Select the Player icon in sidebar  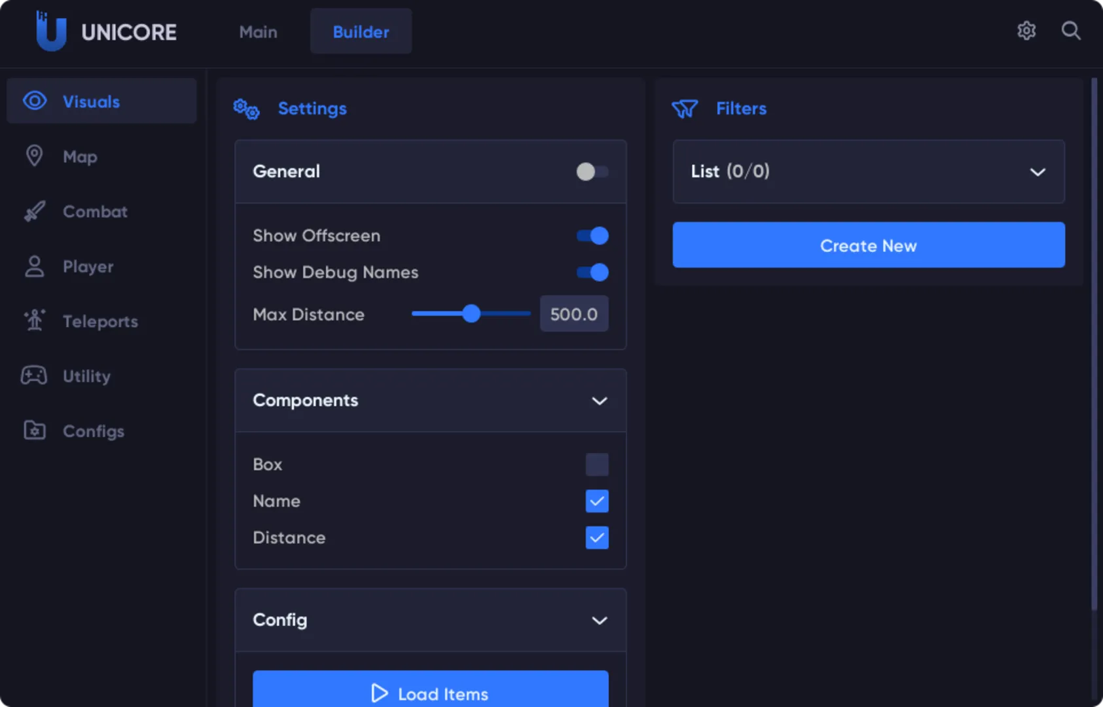[34, 266]
